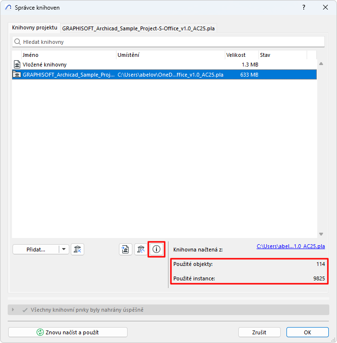Screen dimensions: 337x343
Task: Sort by the Umístění column header
Action: pyautogui.click(x=170, y=55)
